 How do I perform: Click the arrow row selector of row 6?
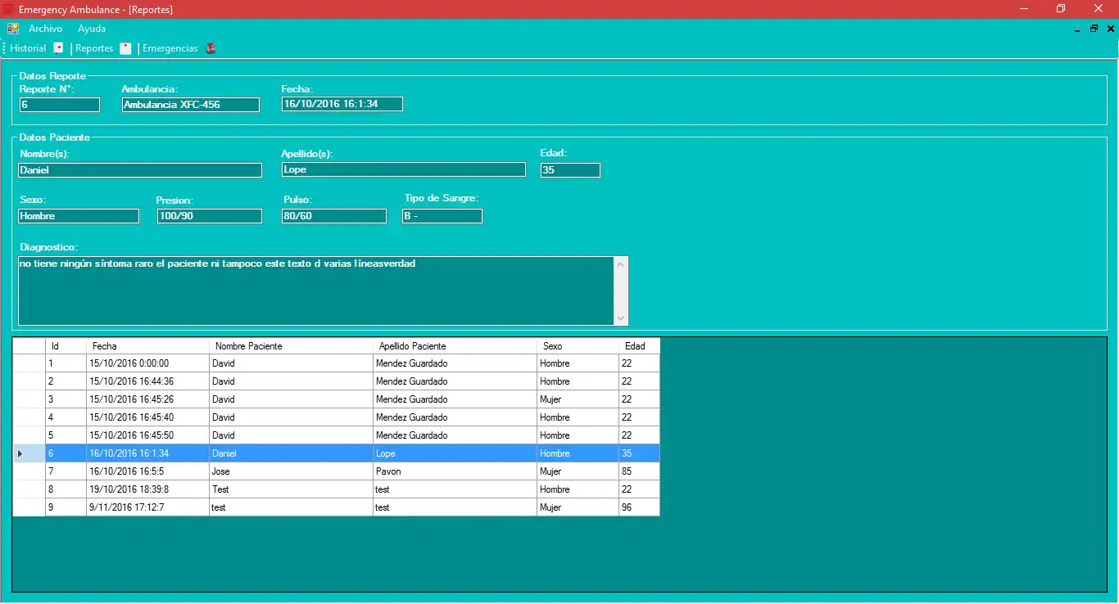pyautogui.click(x=29, y=453)
